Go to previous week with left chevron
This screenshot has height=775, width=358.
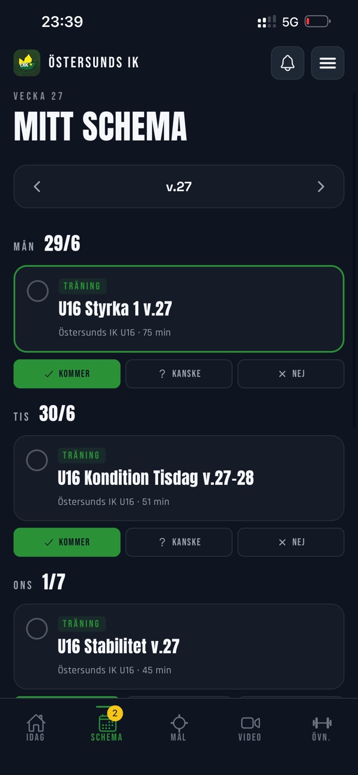(37, 187)
